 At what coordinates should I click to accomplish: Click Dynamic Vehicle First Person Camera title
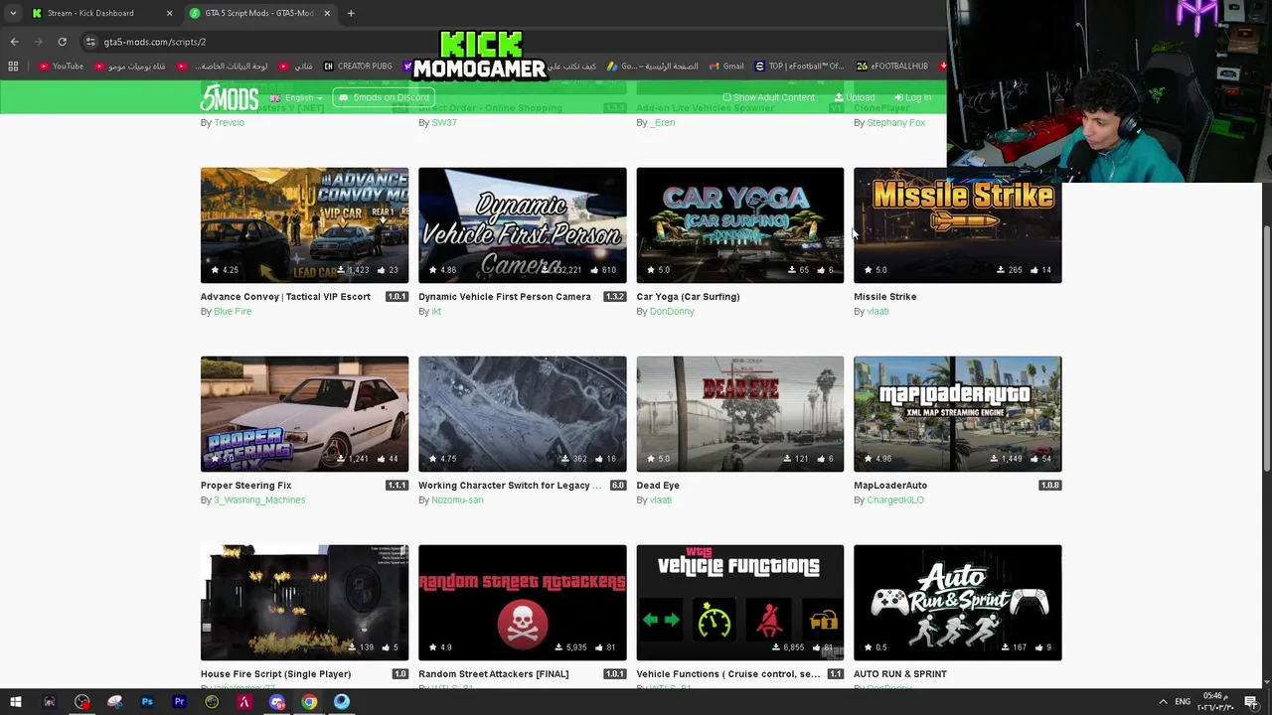click(x=504, y=297)
